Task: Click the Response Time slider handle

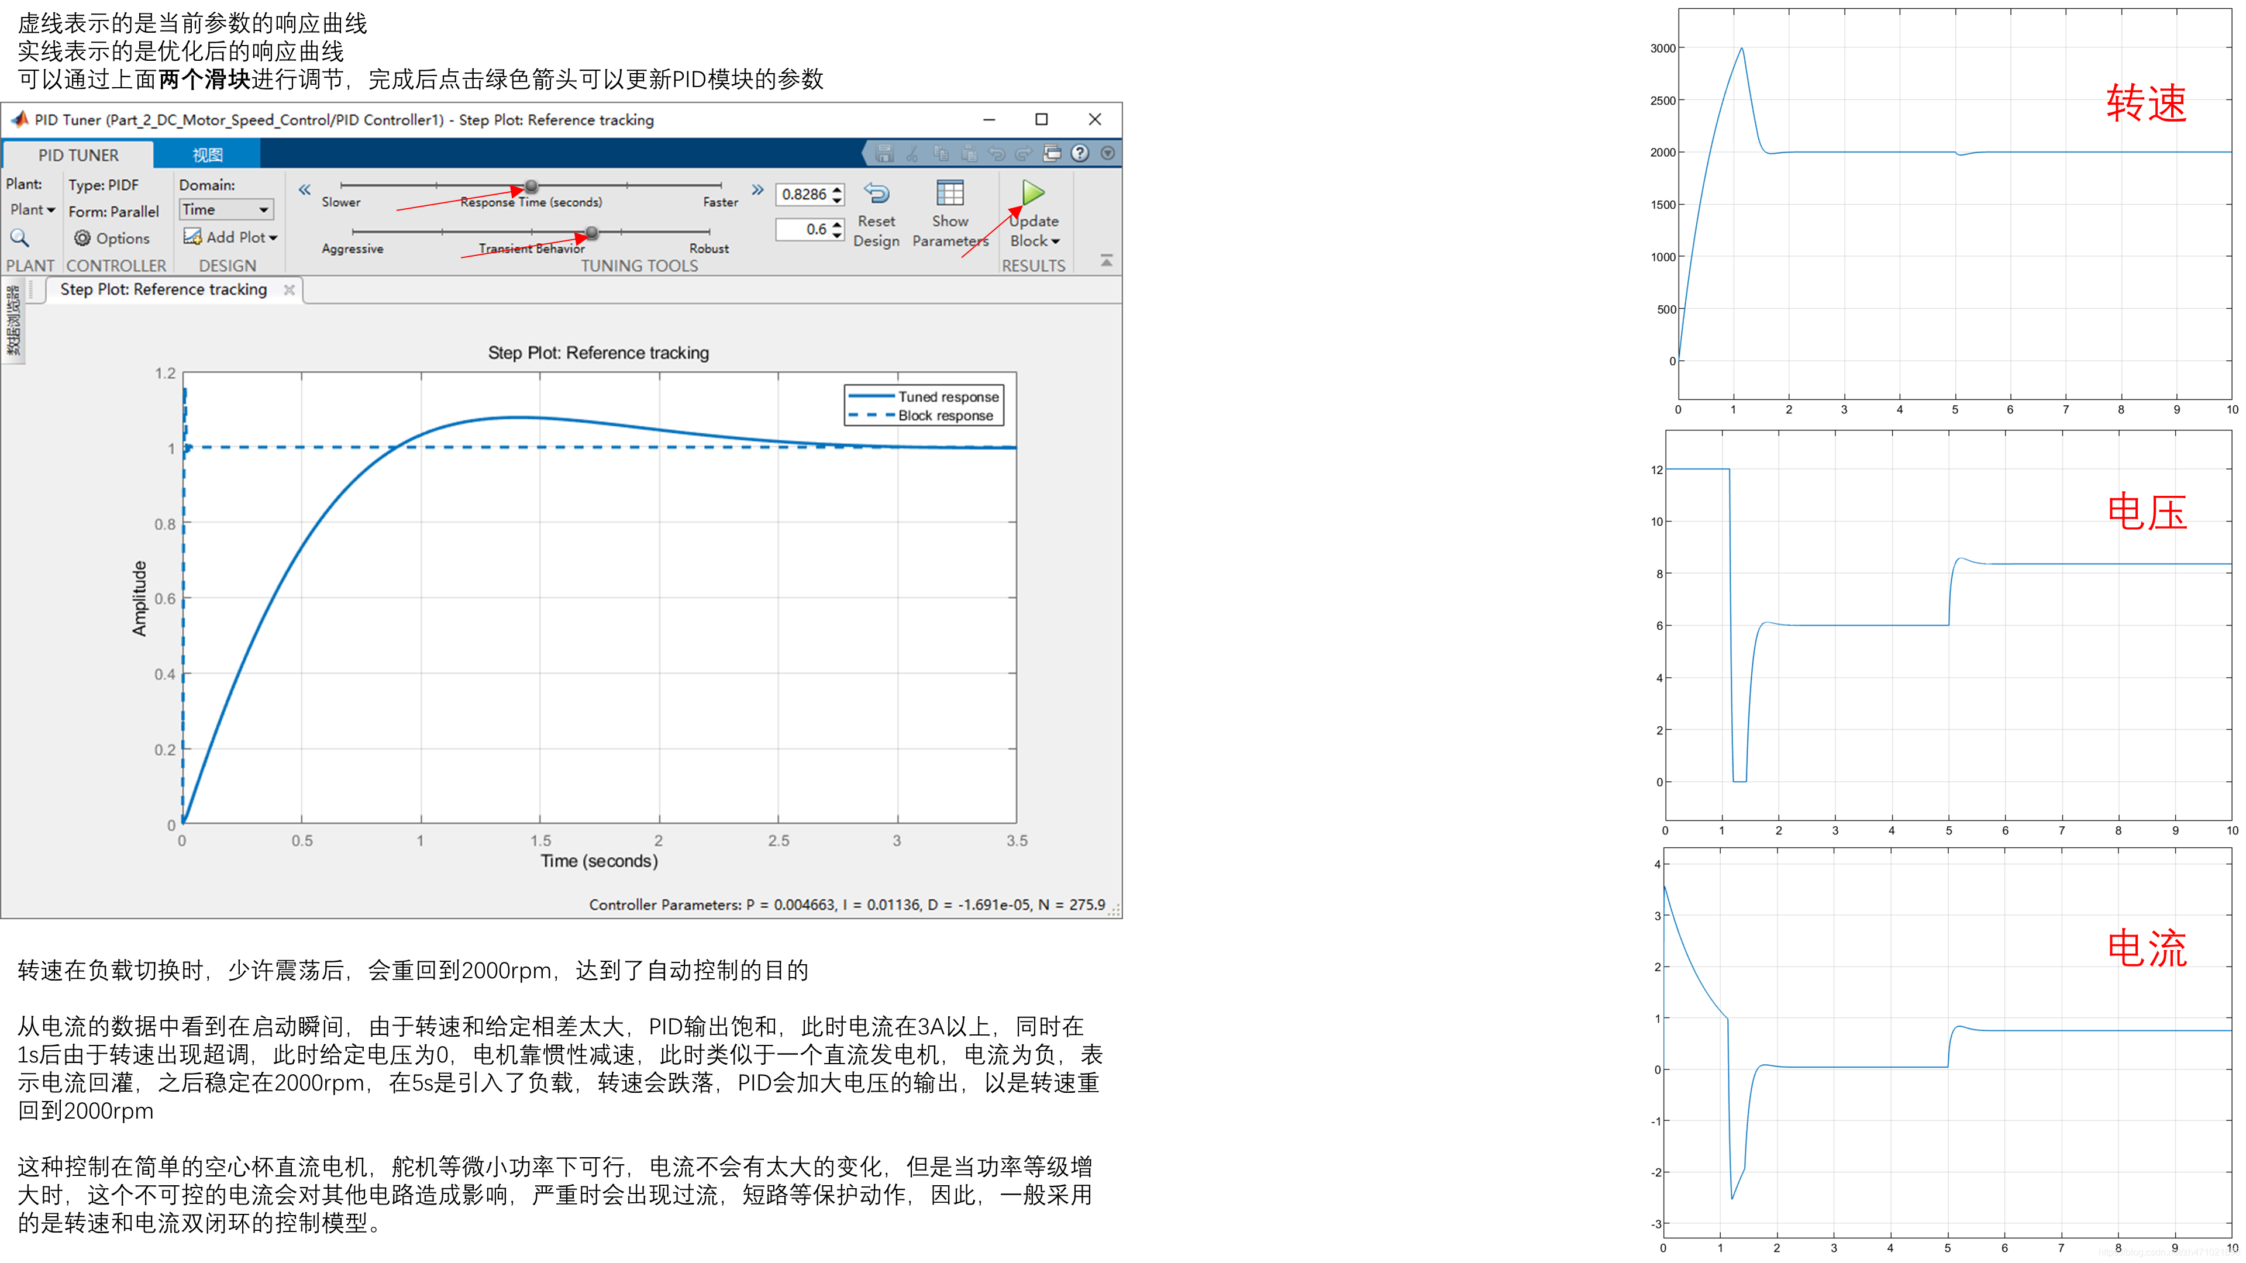Action: pos(531,186)
